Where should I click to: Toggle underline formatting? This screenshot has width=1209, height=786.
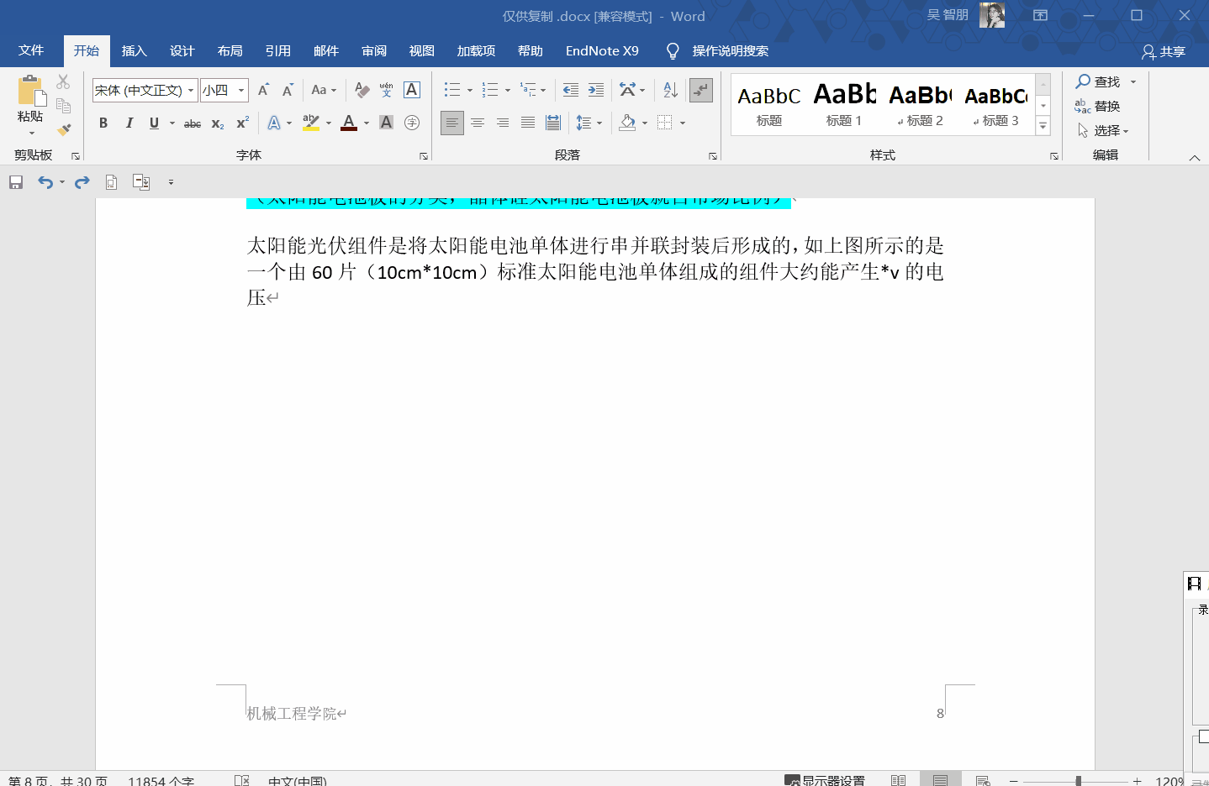(153, 123)
